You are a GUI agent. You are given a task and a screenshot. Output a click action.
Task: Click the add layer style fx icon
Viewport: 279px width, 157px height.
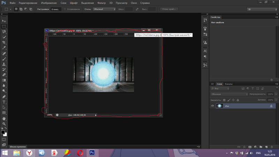coord(244,147)
